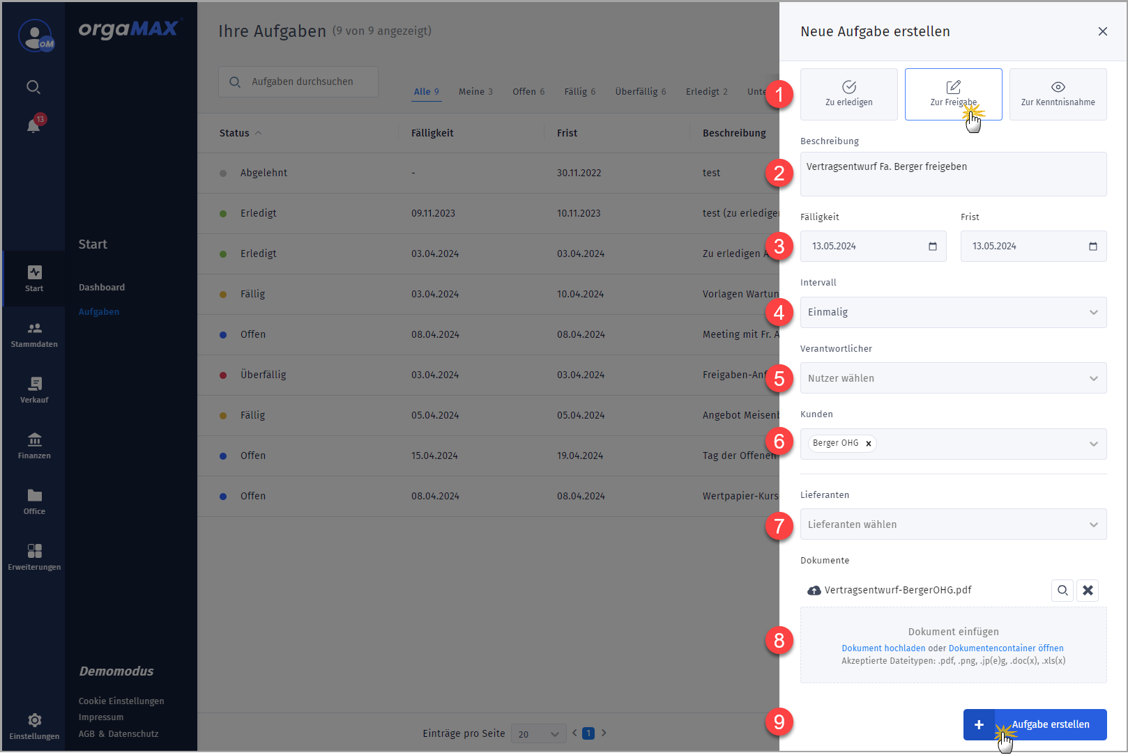Open Impressum link
Viewport: 1128px width, 755px height.
coord(101,717)
